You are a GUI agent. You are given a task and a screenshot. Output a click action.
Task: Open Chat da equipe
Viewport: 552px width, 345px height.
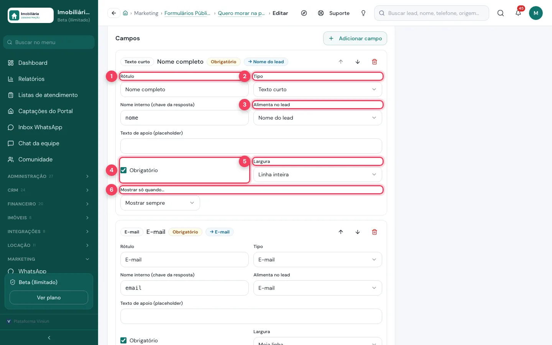pyautogui.click(x=49, y=143)
